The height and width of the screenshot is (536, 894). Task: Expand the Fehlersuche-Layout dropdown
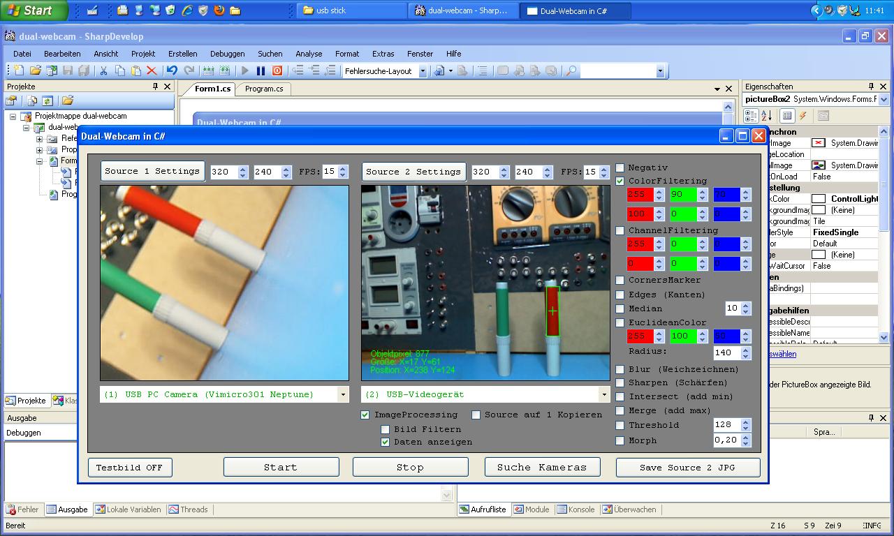(x=423, y=71)
